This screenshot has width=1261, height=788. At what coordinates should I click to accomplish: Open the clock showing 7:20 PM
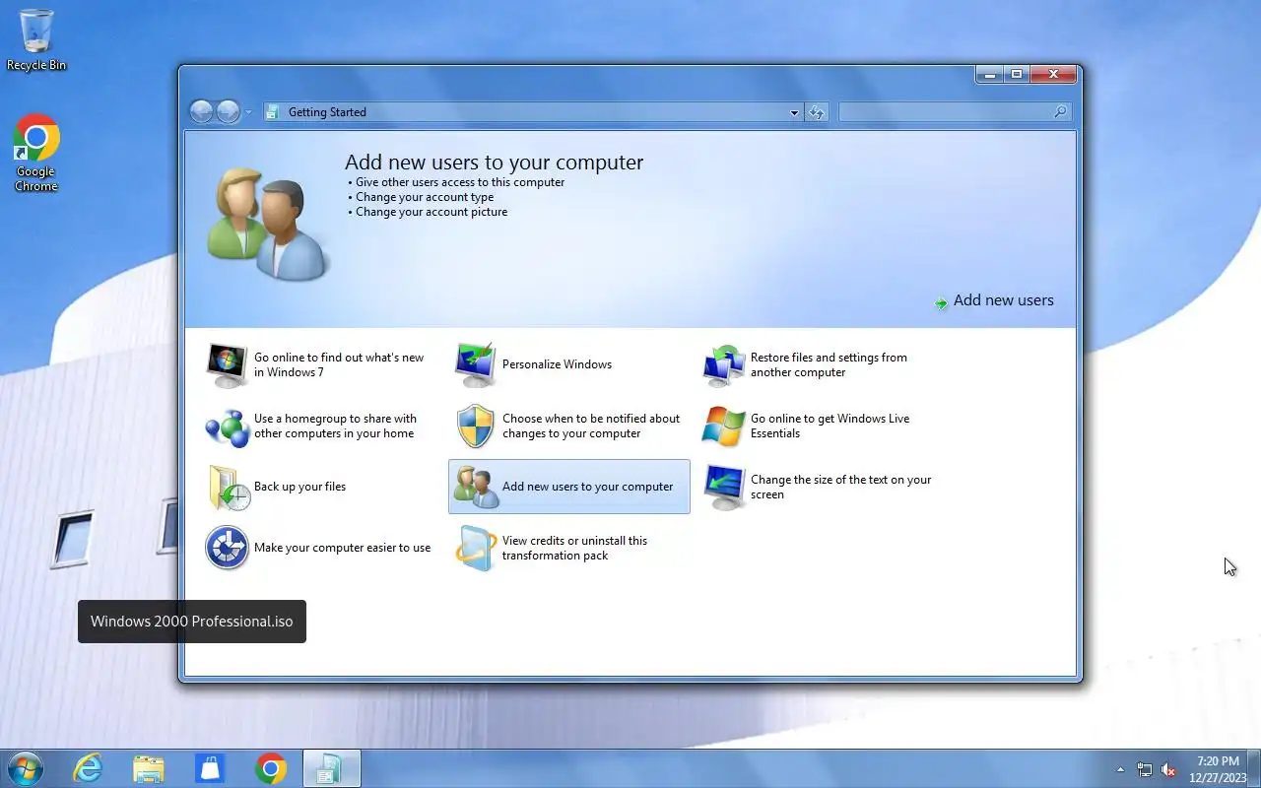pos(1218,769)
